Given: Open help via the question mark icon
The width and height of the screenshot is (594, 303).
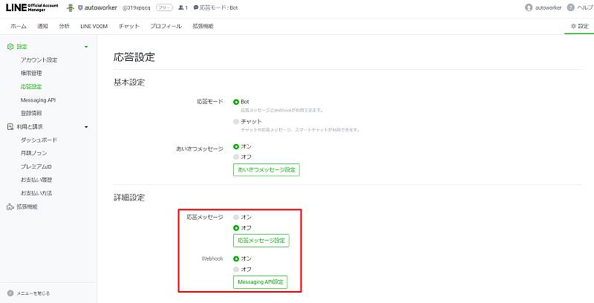Looking at the screenshot, I should pyautogui.click(x=570, y=7).
